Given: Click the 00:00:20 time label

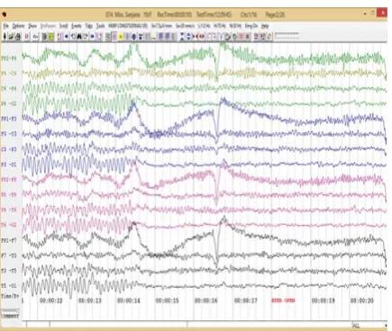Looking at the screenshot, I should [x=361, y=300].
